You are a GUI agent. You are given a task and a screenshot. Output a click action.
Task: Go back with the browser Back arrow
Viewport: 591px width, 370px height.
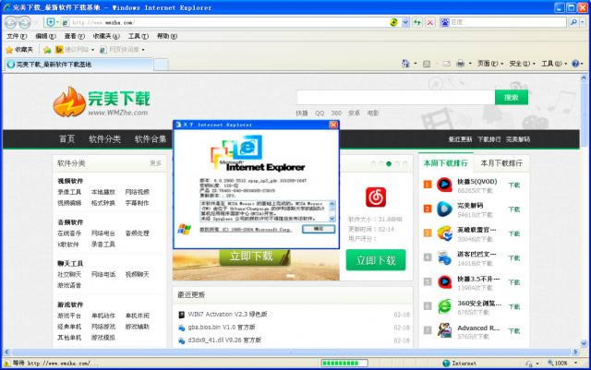point(10,23)
